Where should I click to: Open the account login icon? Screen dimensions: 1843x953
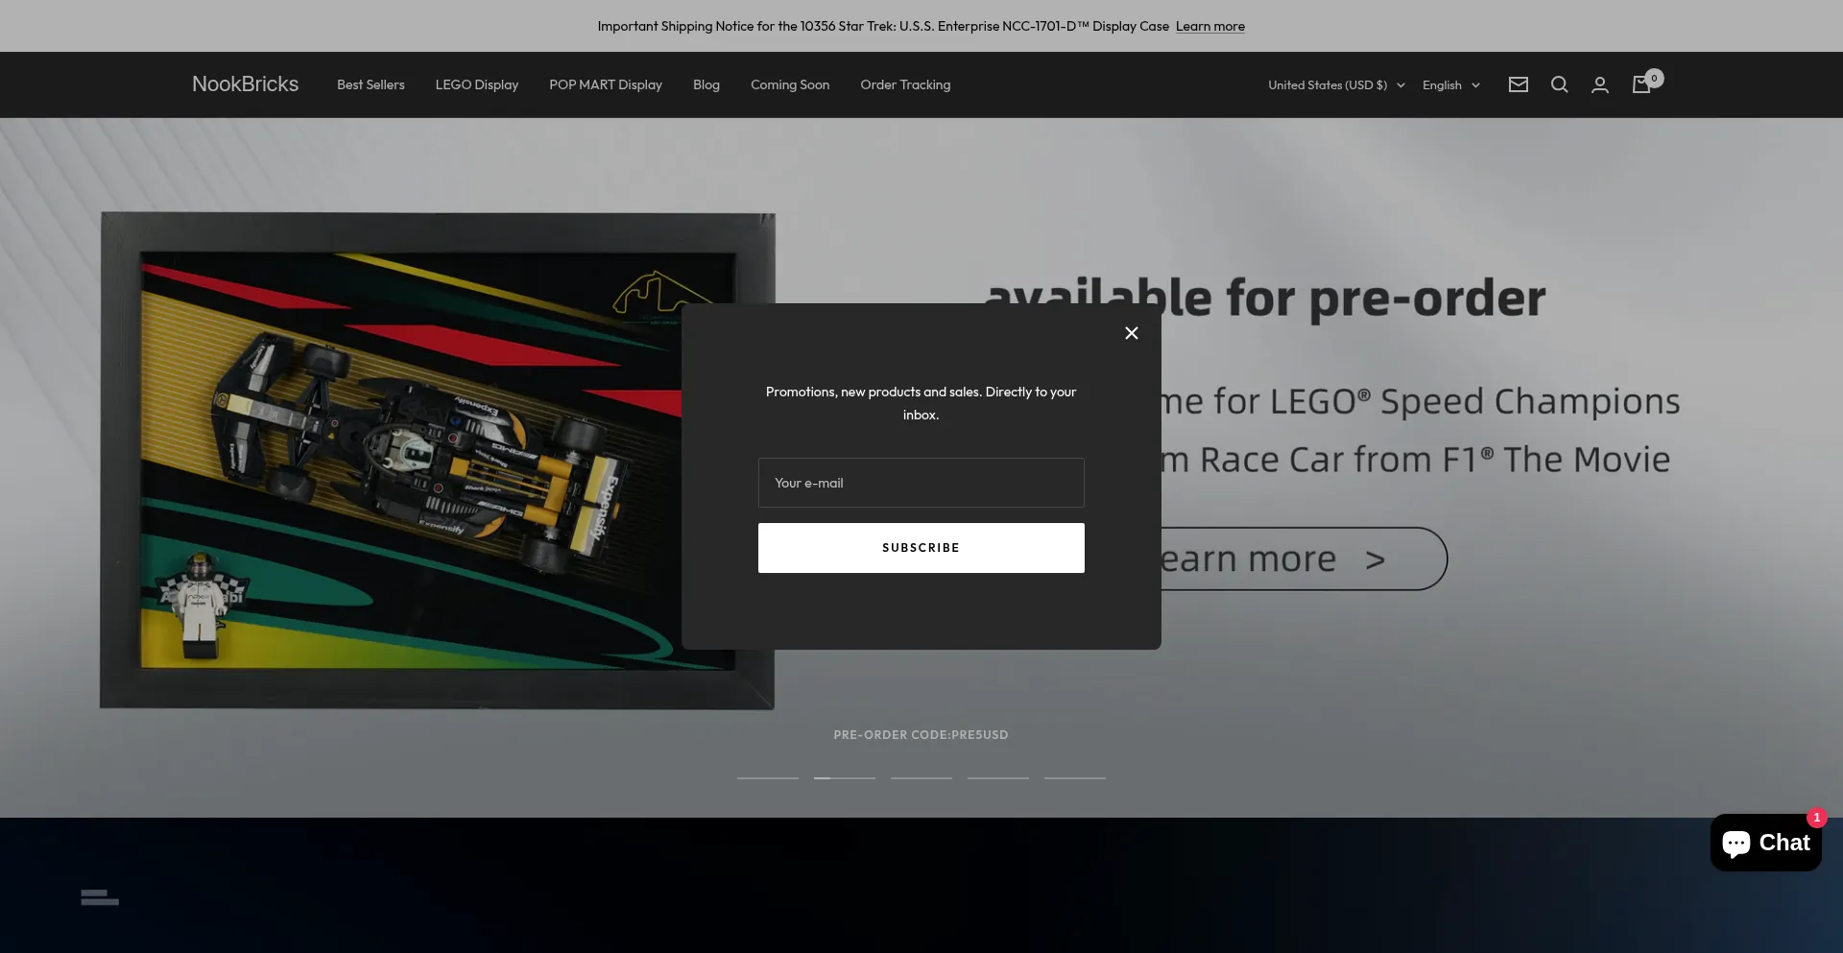[1599, 85]
